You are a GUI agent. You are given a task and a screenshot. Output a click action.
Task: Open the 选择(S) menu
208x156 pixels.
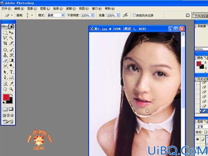(x=58, y=9)
